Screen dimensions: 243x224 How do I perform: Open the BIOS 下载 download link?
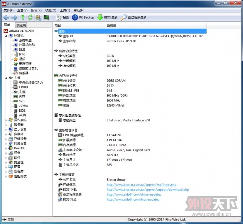148,190
